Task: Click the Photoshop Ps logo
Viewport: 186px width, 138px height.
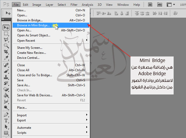Action: tap(6, 5)
